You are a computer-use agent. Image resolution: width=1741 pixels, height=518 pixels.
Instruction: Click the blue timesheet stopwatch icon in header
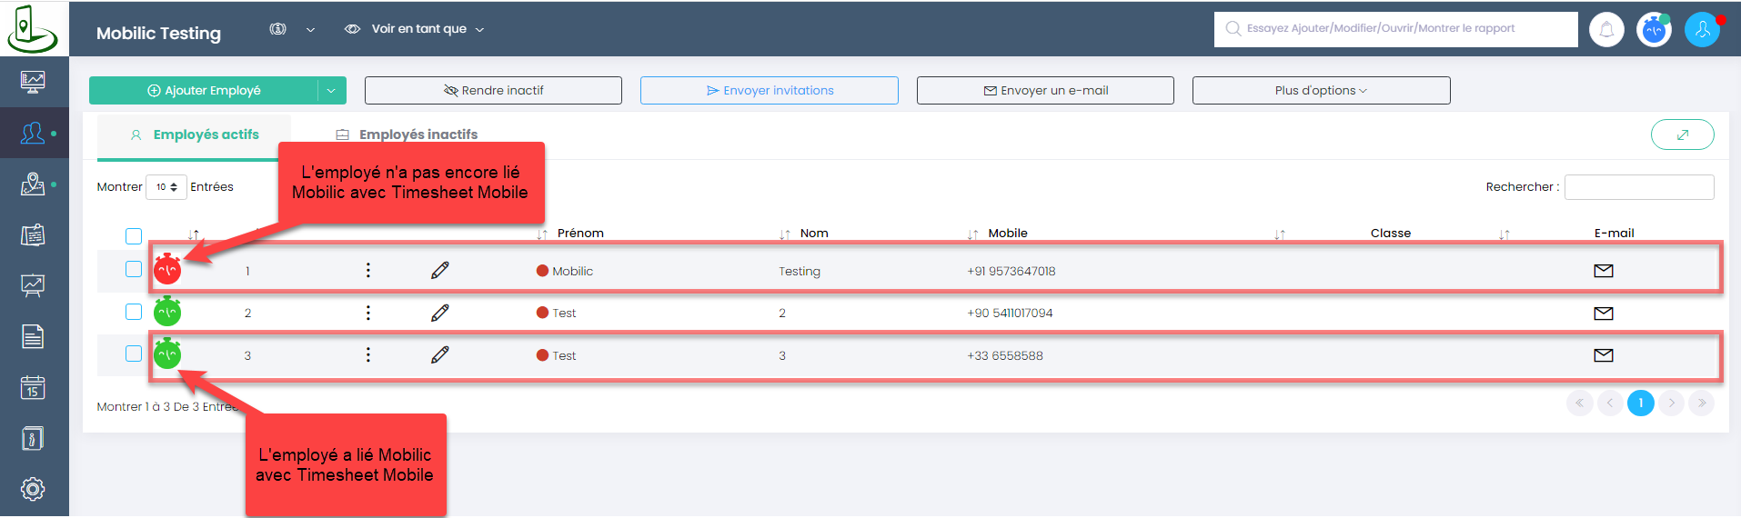click(1654, 30)
